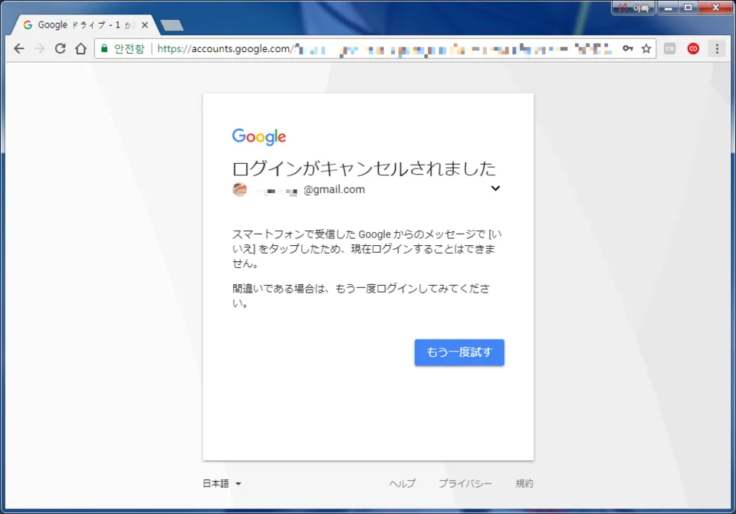The height and width of the screenshot is (514, 736).
Task: Reload the page with the refresh icon
Action: (60, 48)
